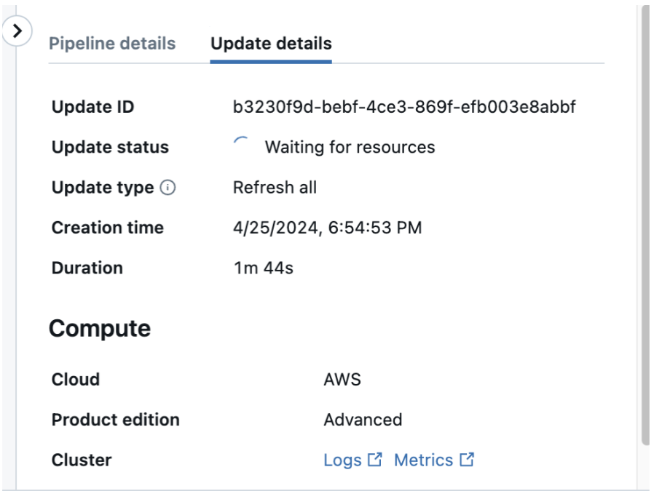Click the external-link icon beside Metrics

click(x=467, y=460)
